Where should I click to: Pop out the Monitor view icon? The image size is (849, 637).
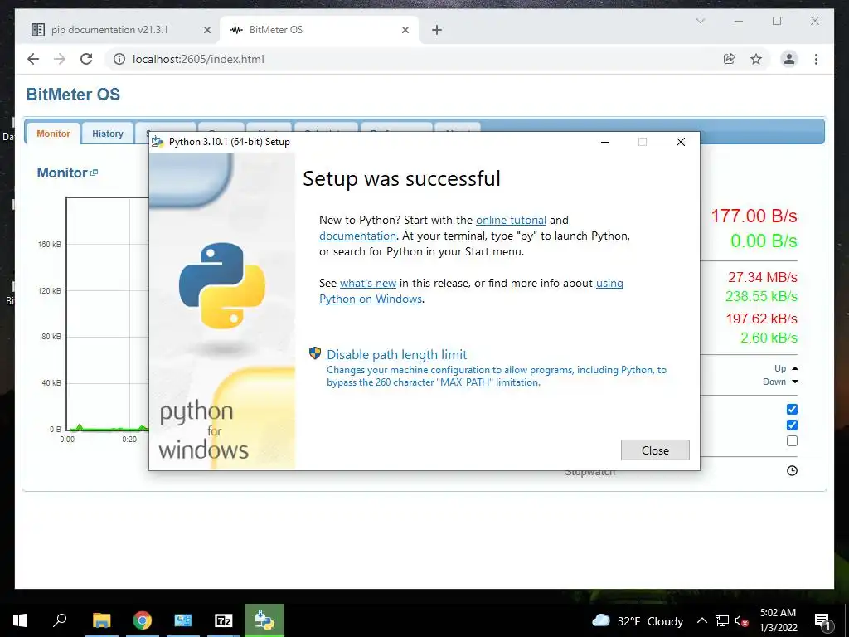[x=95, y=173]
